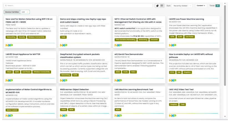Viewport: 228px width, 121px height.
Task: Click Networking tag on DeepPacket card
Action: point(65,75)
